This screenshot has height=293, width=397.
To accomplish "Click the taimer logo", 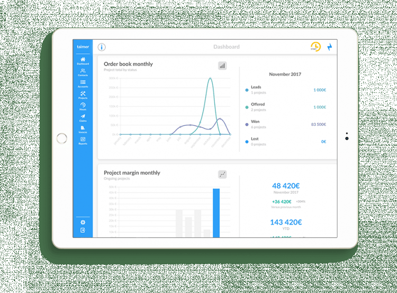I will coord(83,47).
